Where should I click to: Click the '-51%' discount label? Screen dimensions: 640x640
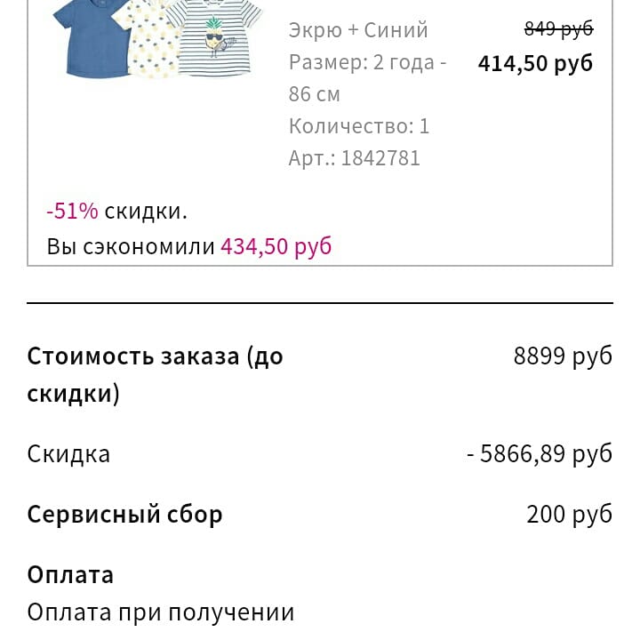(x=72, y=212)
